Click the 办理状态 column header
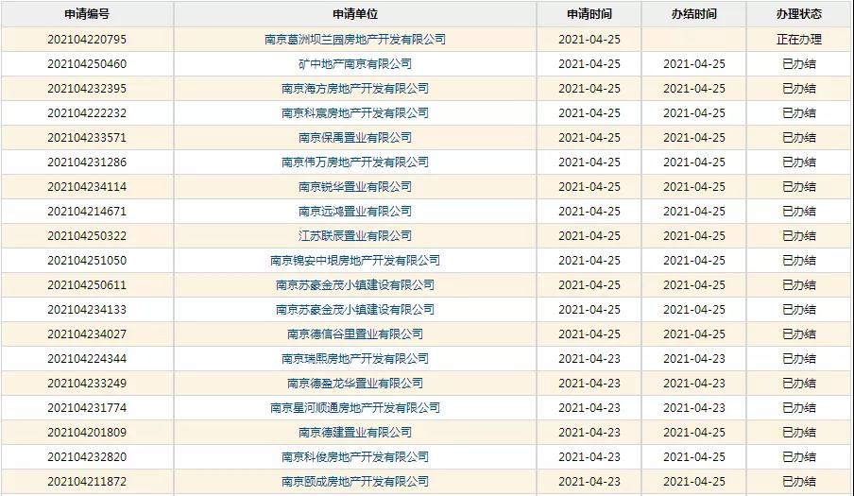The image size is (854, 496). click(798, 14)
